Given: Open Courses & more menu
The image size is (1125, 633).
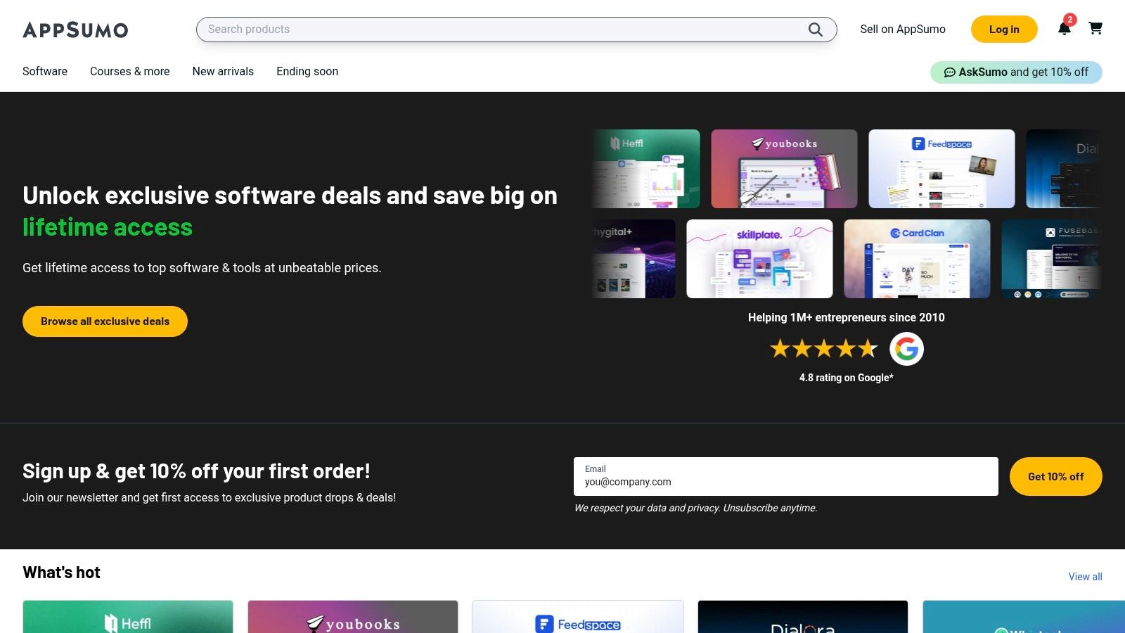Looking at the screenshot, I should 129,72.
